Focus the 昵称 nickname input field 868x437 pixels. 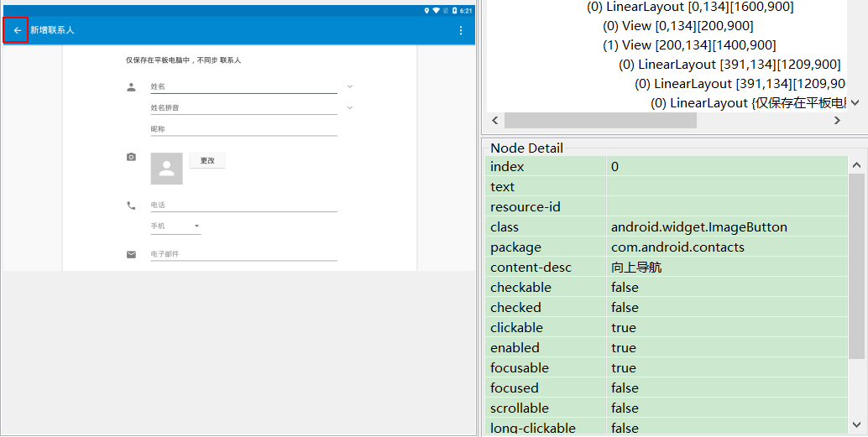coord(243,129)
